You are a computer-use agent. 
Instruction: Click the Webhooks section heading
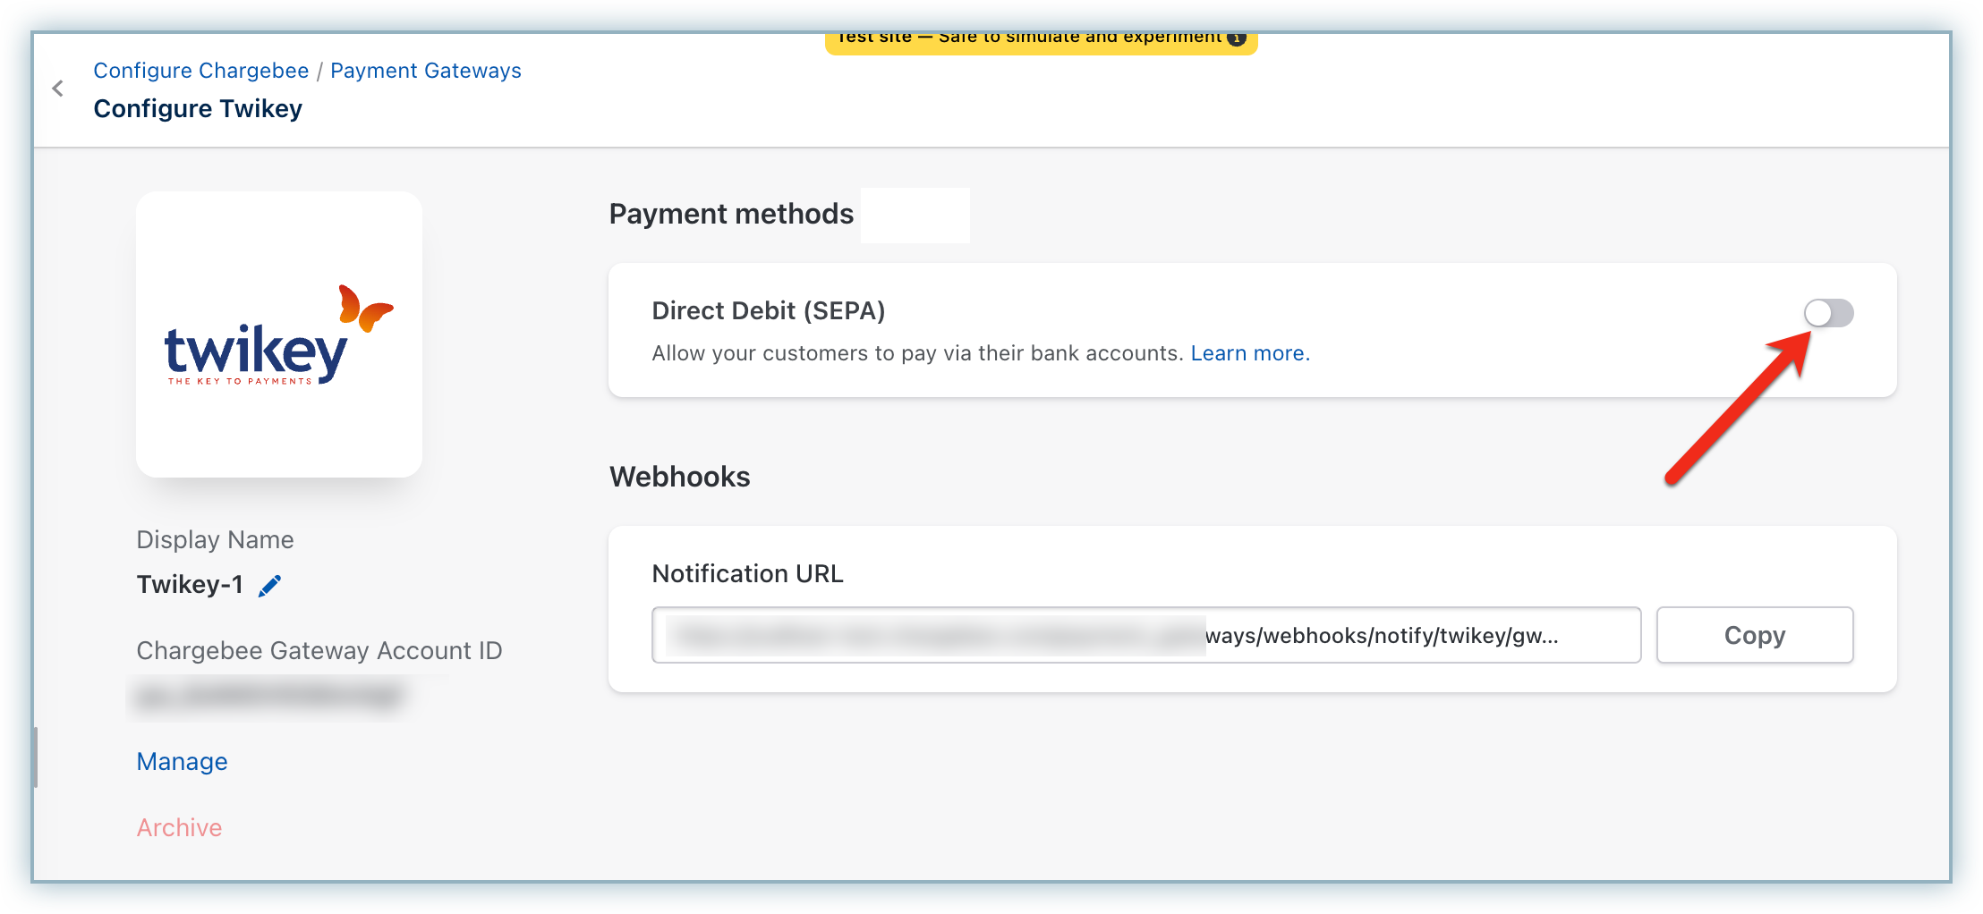click(x=679, y=478)
